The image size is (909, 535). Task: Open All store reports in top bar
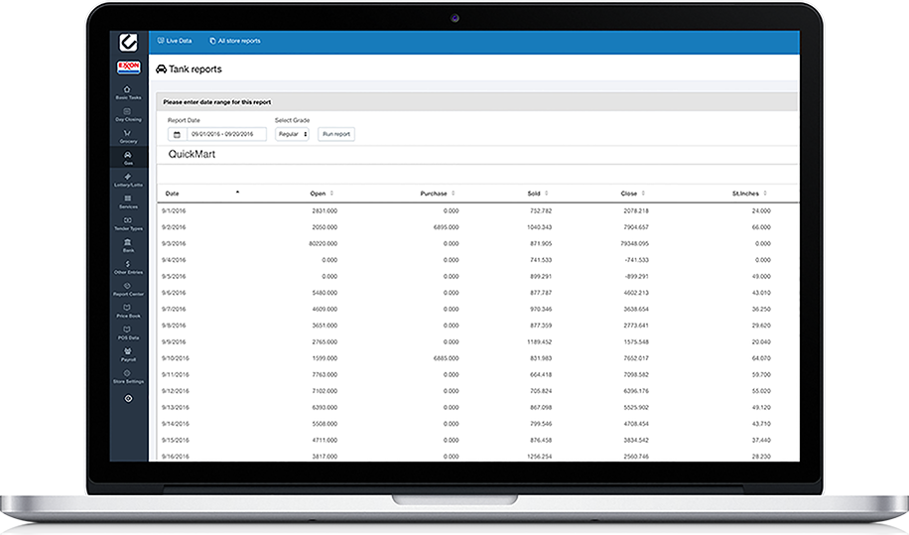[235, 41]
